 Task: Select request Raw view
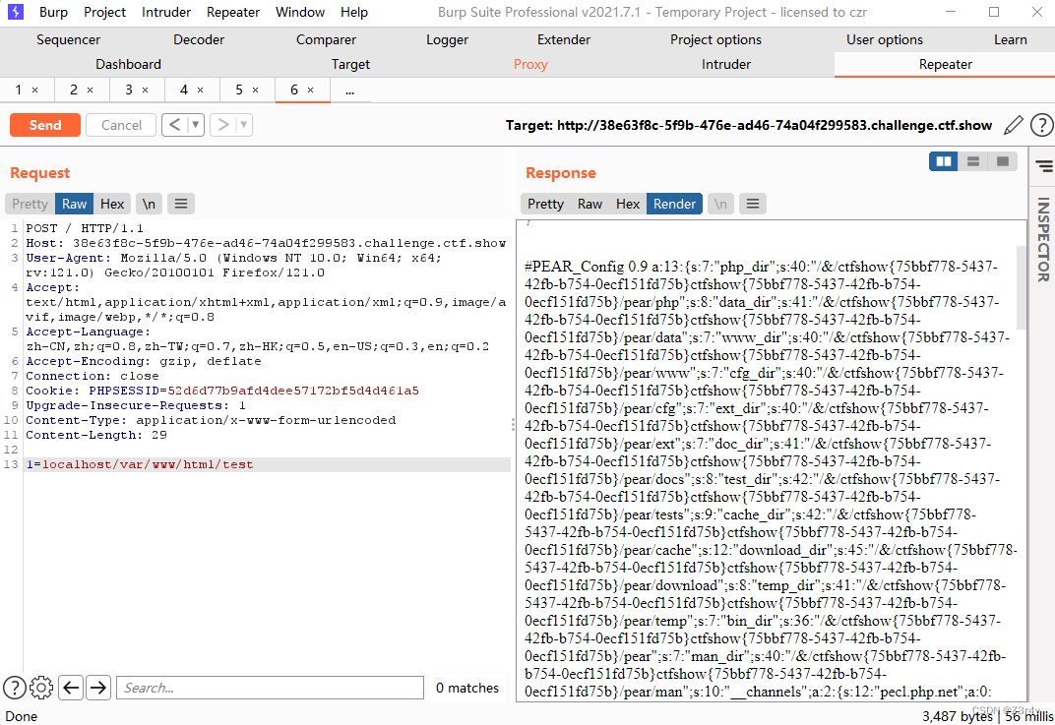(74, 204)
